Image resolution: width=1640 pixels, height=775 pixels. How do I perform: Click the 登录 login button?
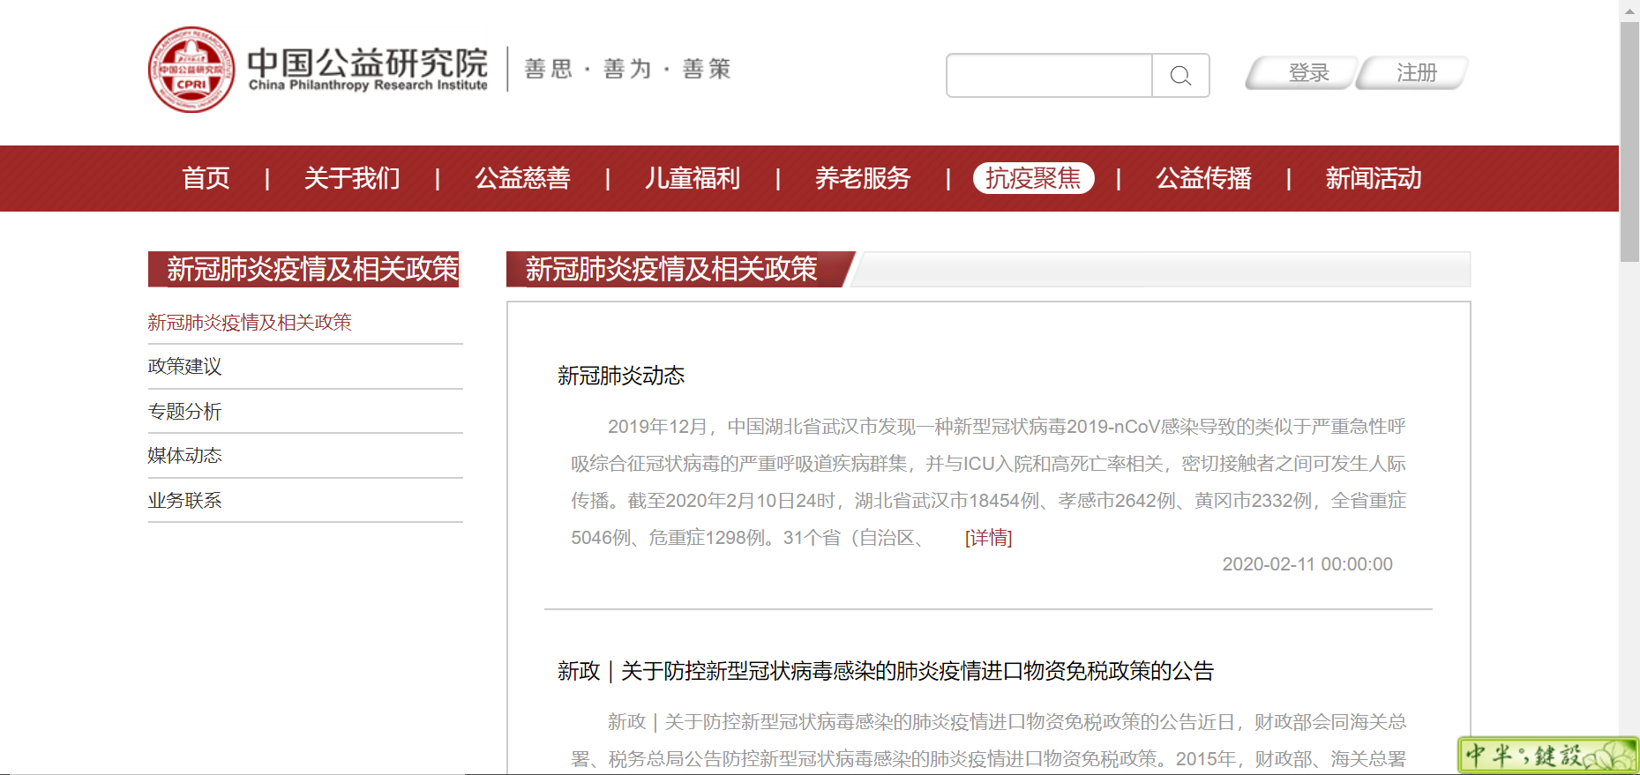[1300, 73]
